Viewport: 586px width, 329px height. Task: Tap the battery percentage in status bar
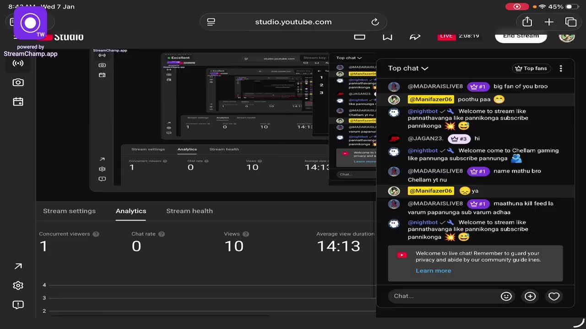tap(556, 7)
